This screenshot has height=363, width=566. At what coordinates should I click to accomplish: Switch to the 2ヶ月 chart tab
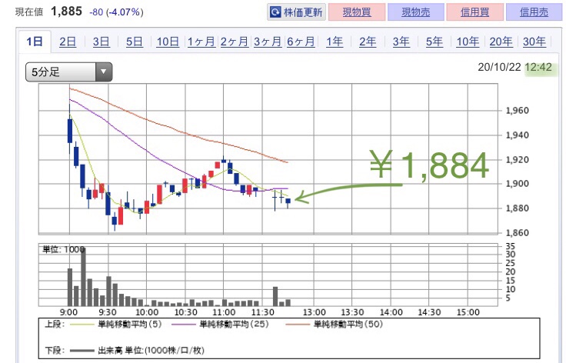(x=235, y=42)
